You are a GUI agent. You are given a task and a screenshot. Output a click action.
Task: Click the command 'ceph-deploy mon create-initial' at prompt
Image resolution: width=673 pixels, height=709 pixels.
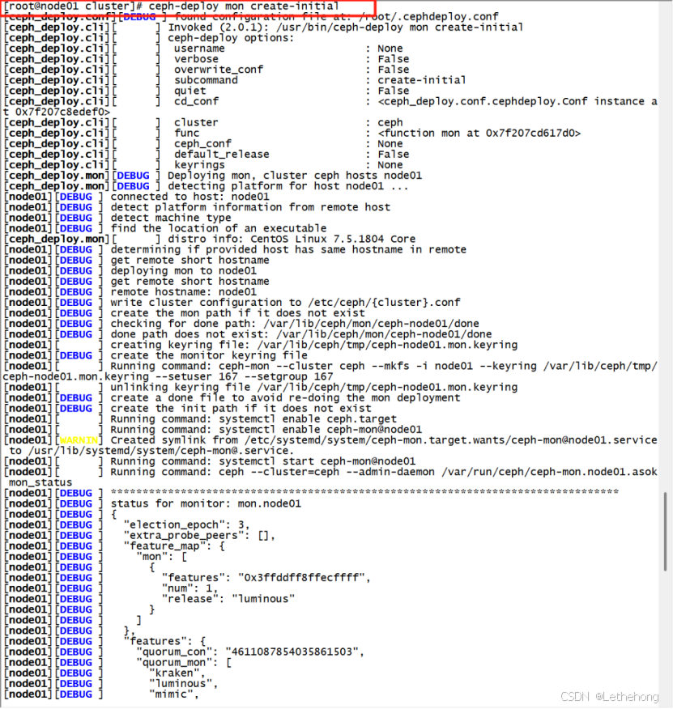(x=244, y=6)
